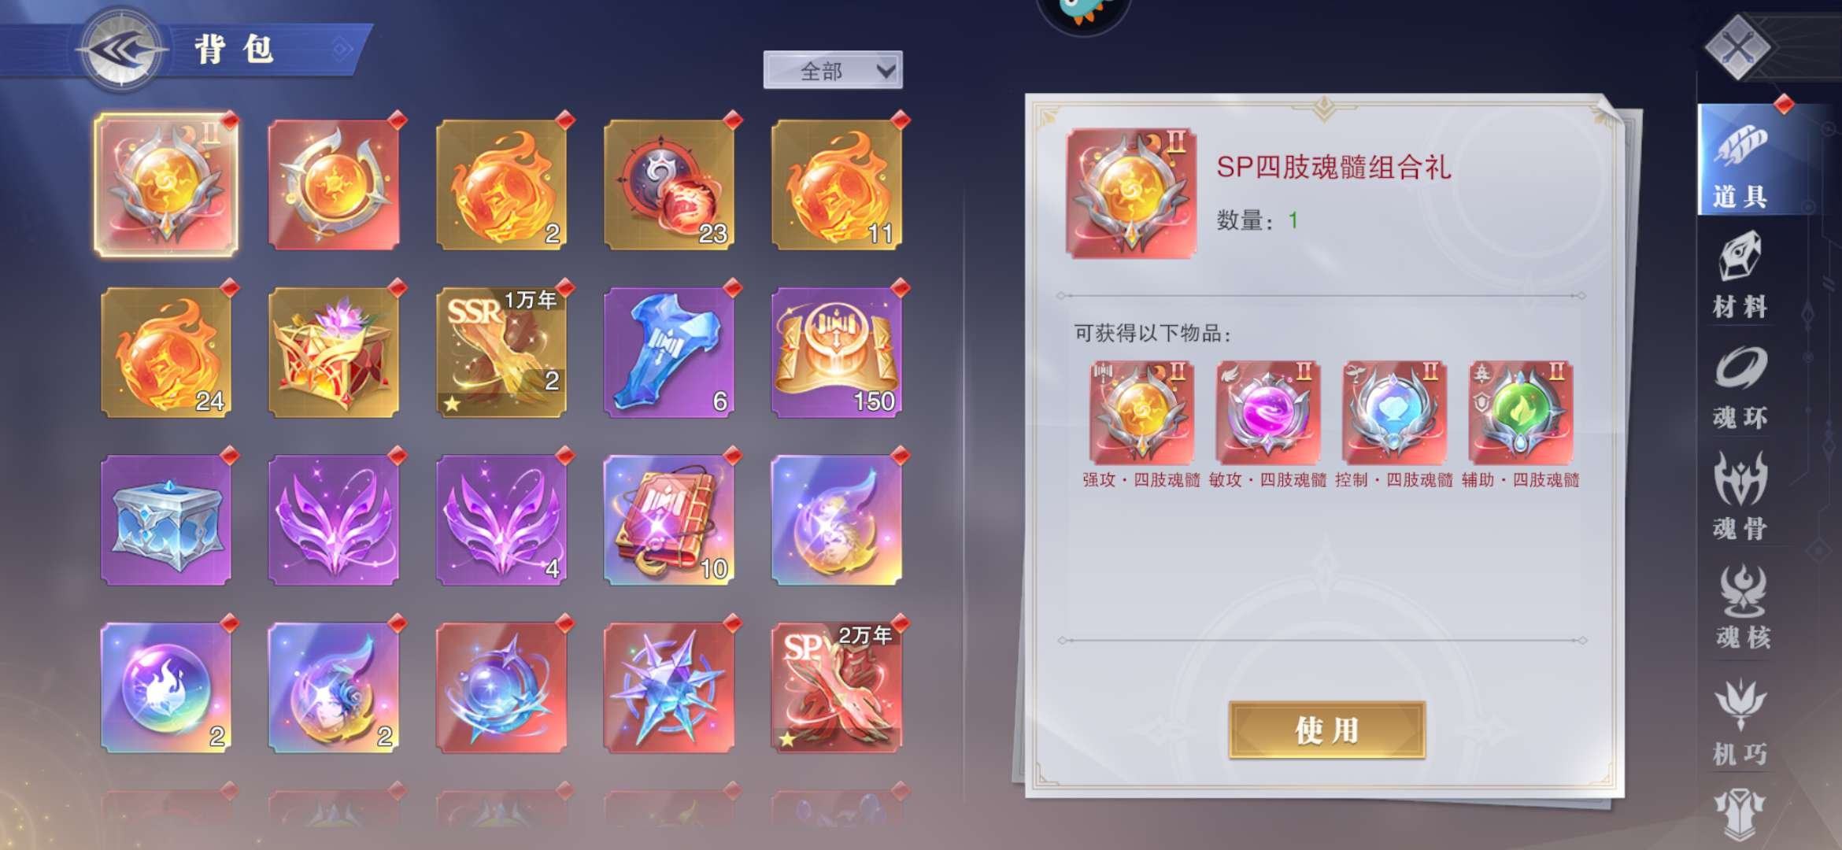The height and width of the screenshot is (850, 1842).
Task: Select the silver crystal chest item
Action: point(166,520)
